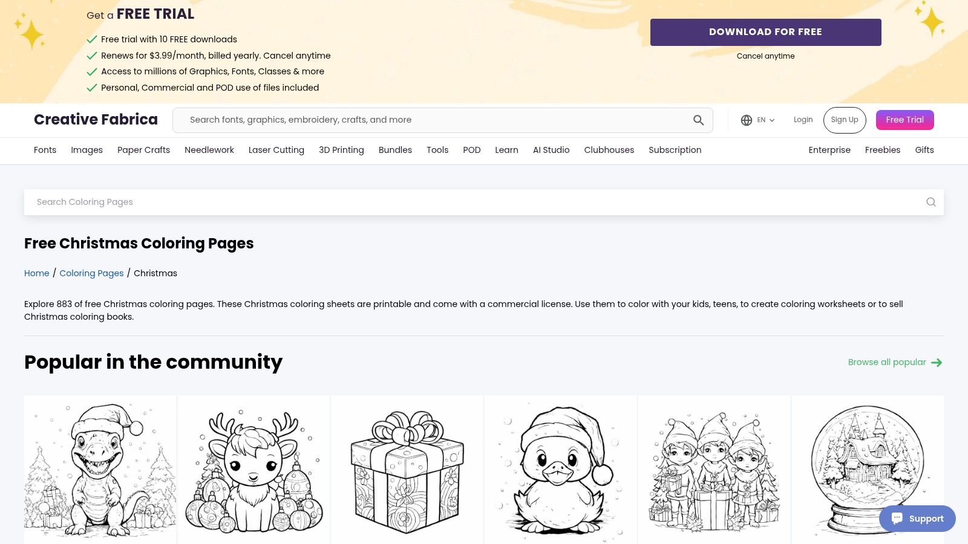
Task: Select Laser Cutting in navigation bar
Action: tap(276, 150)
